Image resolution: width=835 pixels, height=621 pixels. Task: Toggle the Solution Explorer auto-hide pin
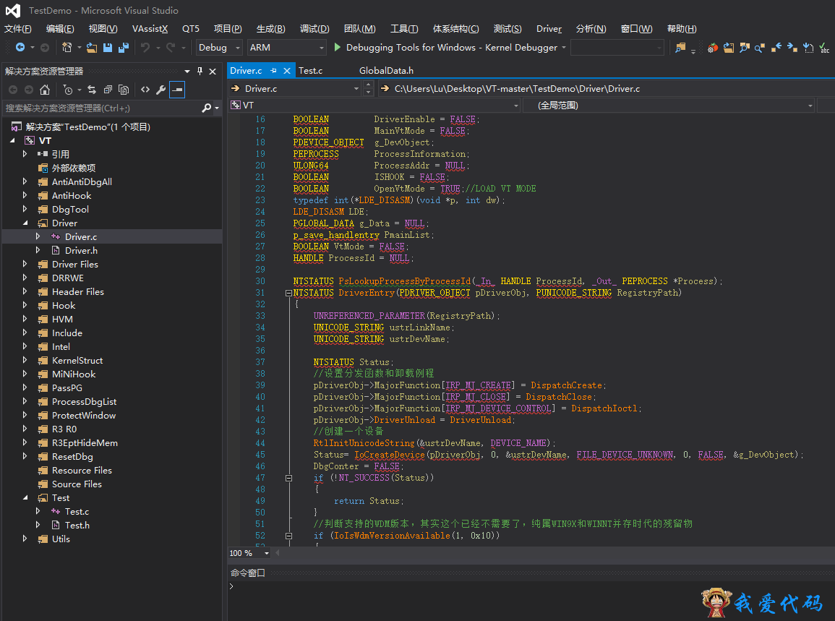[200, 71]
